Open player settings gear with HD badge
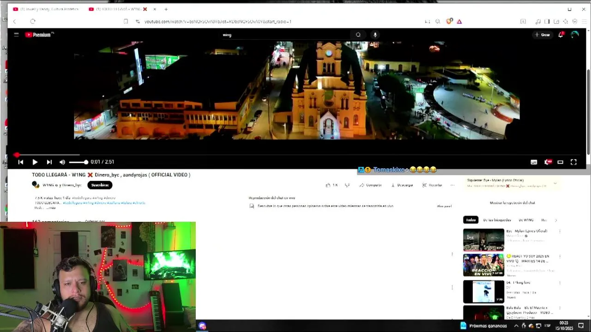This screenshot has height=332, width=591. 548,162
